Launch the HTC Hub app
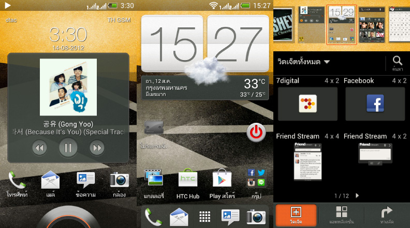 [x=188, y=184]
